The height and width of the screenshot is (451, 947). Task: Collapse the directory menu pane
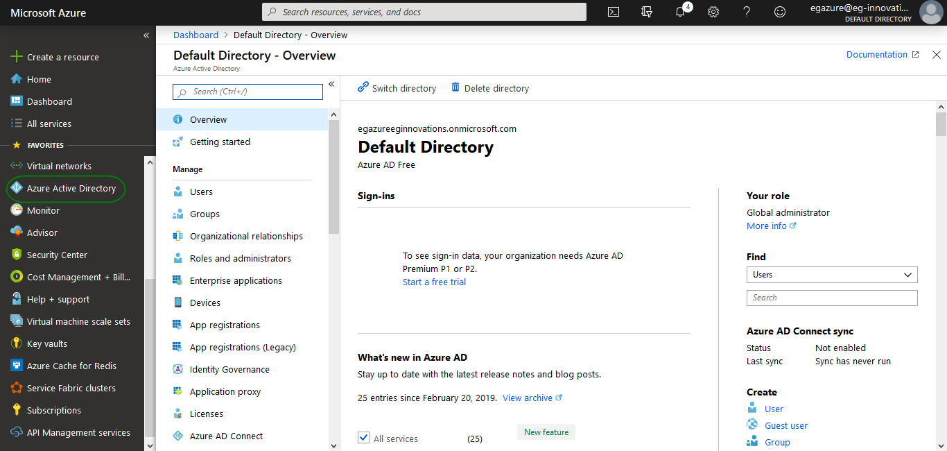point(331,84)
